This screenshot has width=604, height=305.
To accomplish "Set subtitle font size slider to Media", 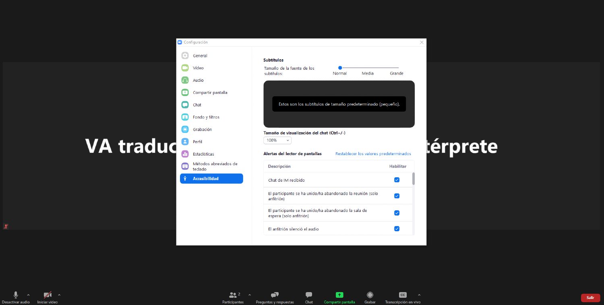I will click(368, 68).
